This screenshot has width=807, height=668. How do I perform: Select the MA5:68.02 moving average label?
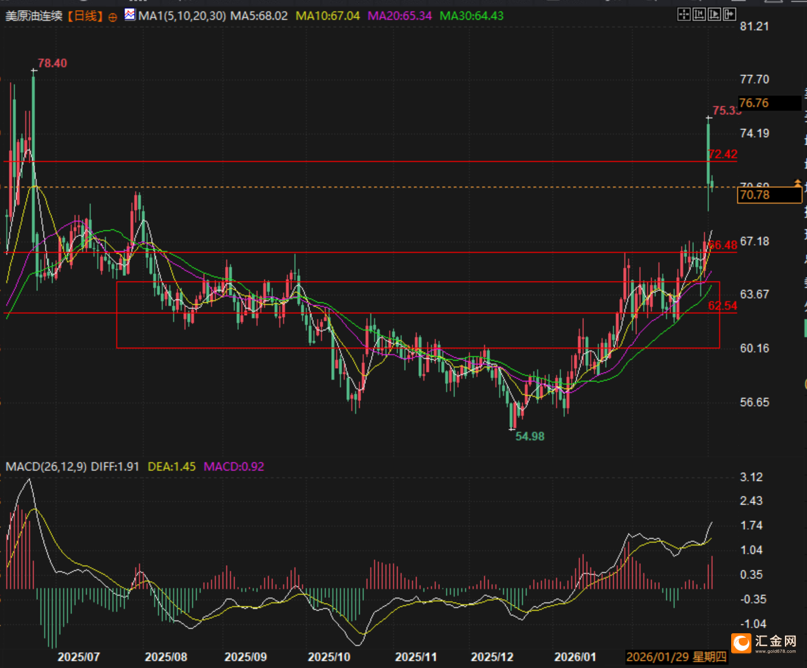258,16
